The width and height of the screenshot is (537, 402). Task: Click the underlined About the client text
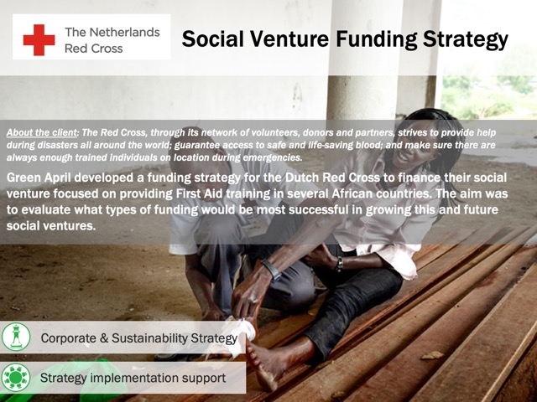click(41, 132)
